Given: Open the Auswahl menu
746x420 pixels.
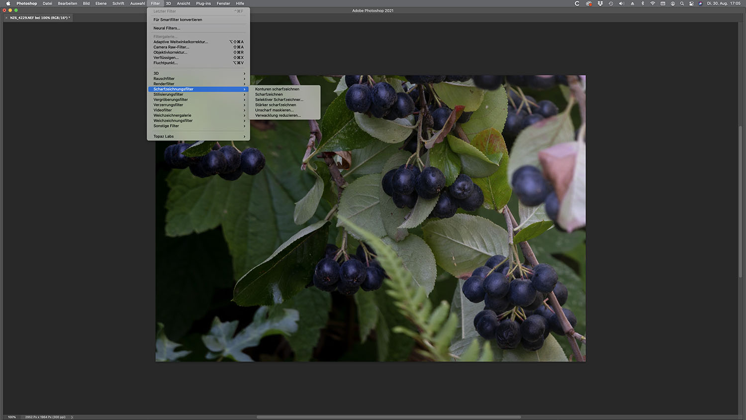Looking at the screenshot, I should pos(137,3).
